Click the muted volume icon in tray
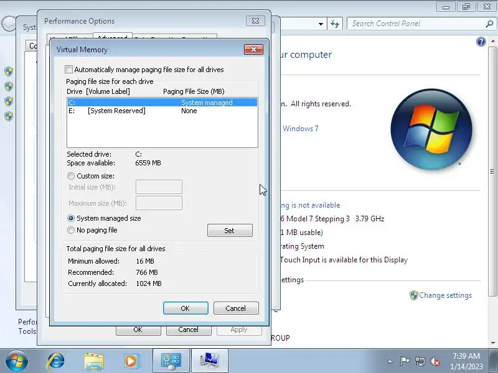Image resolution: width=498 pixels, height=373 pixels. click(435, 361)
